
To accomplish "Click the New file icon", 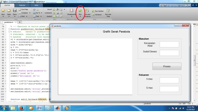I will (3, 10).
